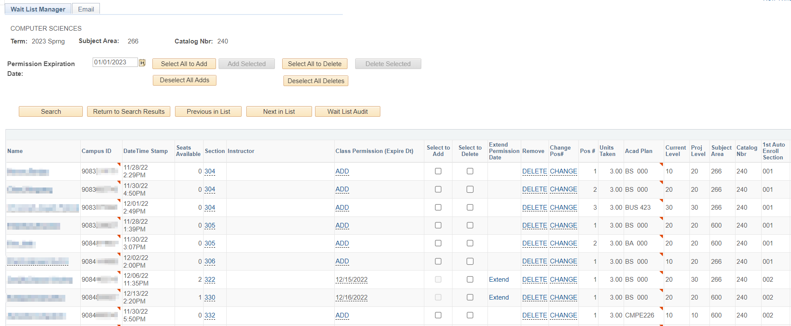Screen dimensions: 791x326
Task: Check Select to Delete for section 330 row
Action: (x=470, y=297)
